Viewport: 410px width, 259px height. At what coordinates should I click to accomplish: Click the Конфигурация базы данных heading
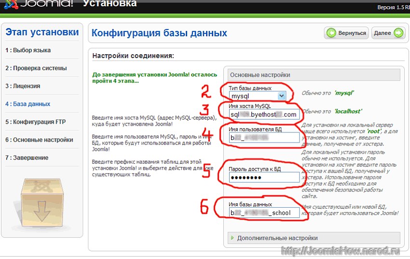(159, 33)
